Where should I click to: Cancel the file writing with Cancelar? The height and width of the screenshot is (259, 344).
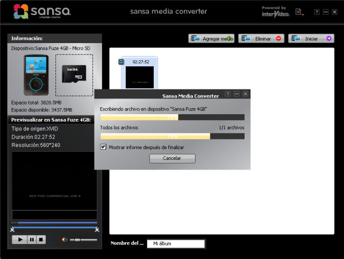coord(172,158)
